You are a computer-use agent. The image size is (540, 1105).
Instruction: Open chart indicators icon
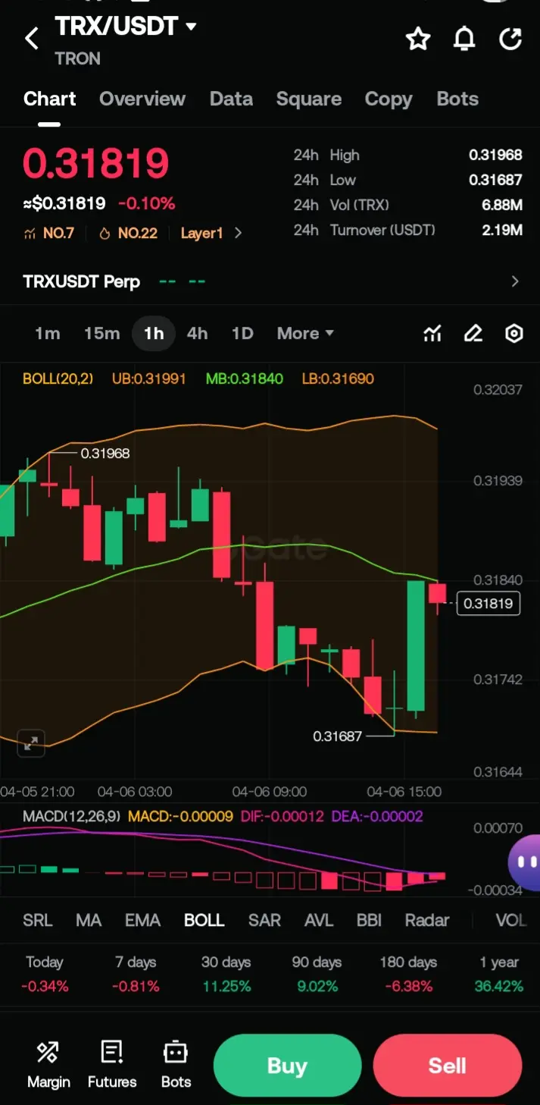(432, 334)
